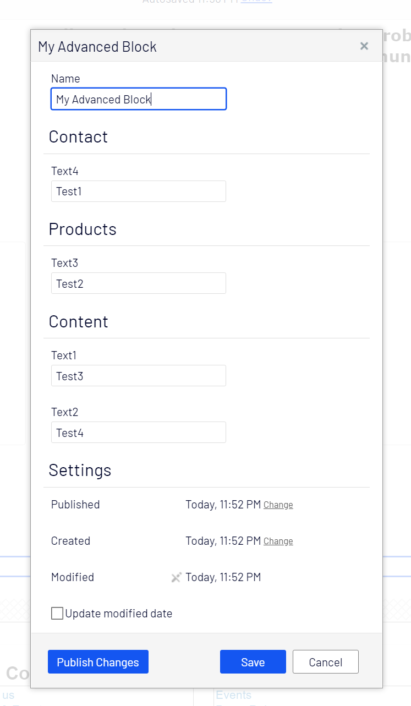
Task: Click the icon beside the Modified date
Action: tap(176, 577)
